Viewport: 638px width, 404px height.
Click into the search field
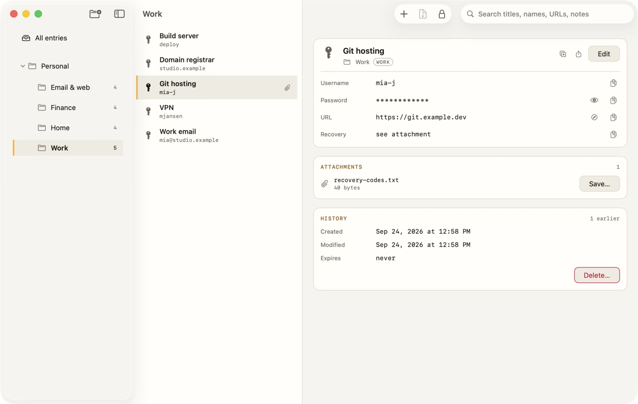click(547, 14)
